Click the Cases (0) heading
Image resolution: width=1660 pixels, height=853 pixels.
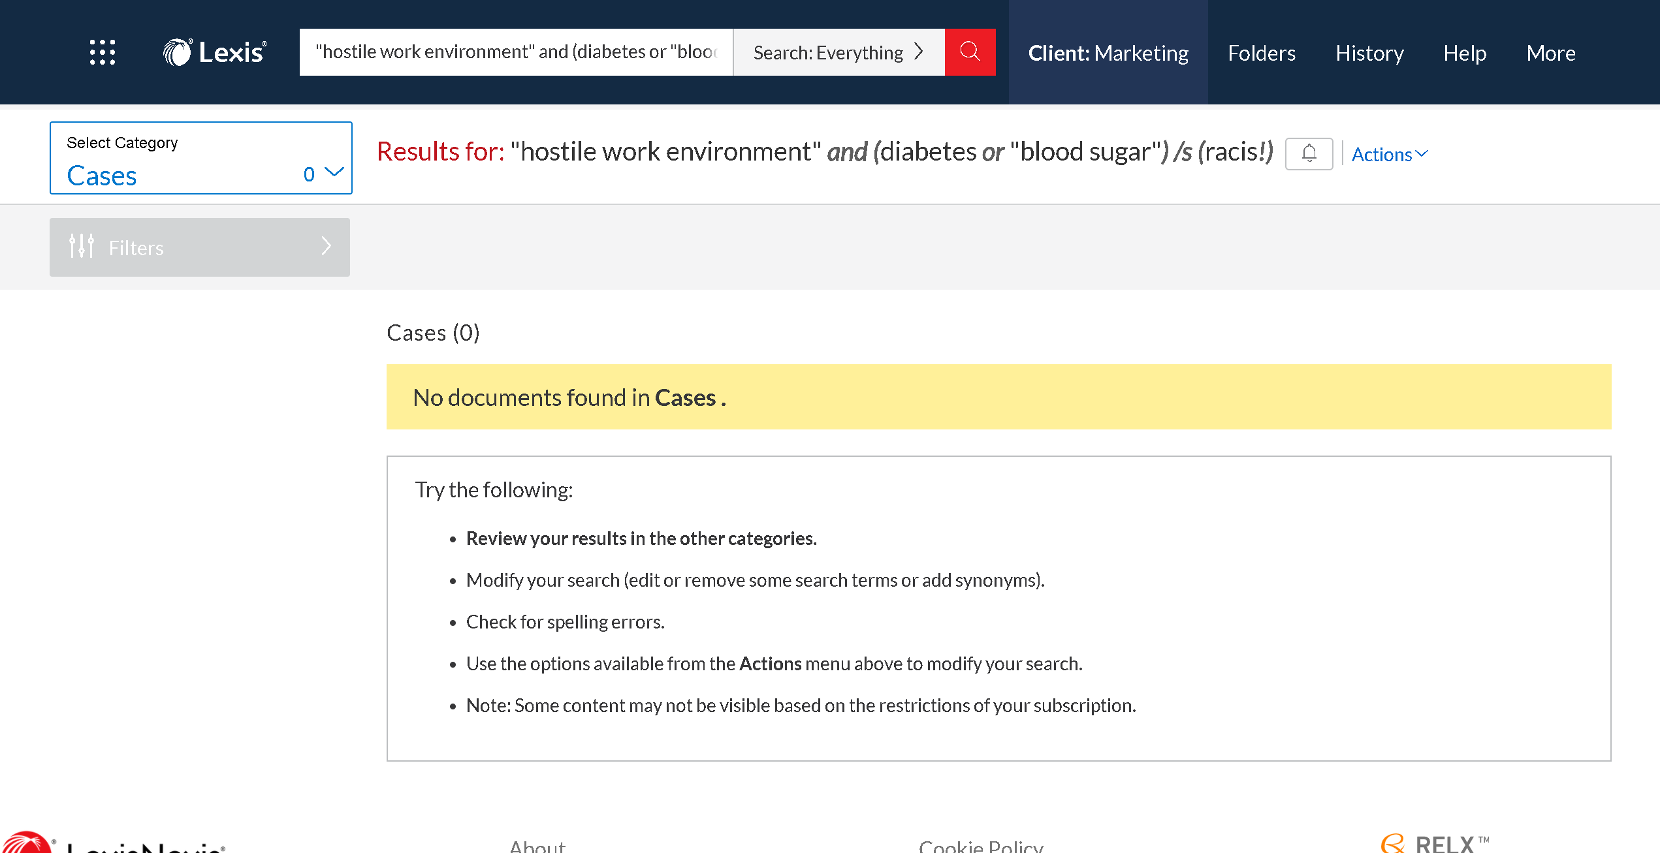click(433, 333)
